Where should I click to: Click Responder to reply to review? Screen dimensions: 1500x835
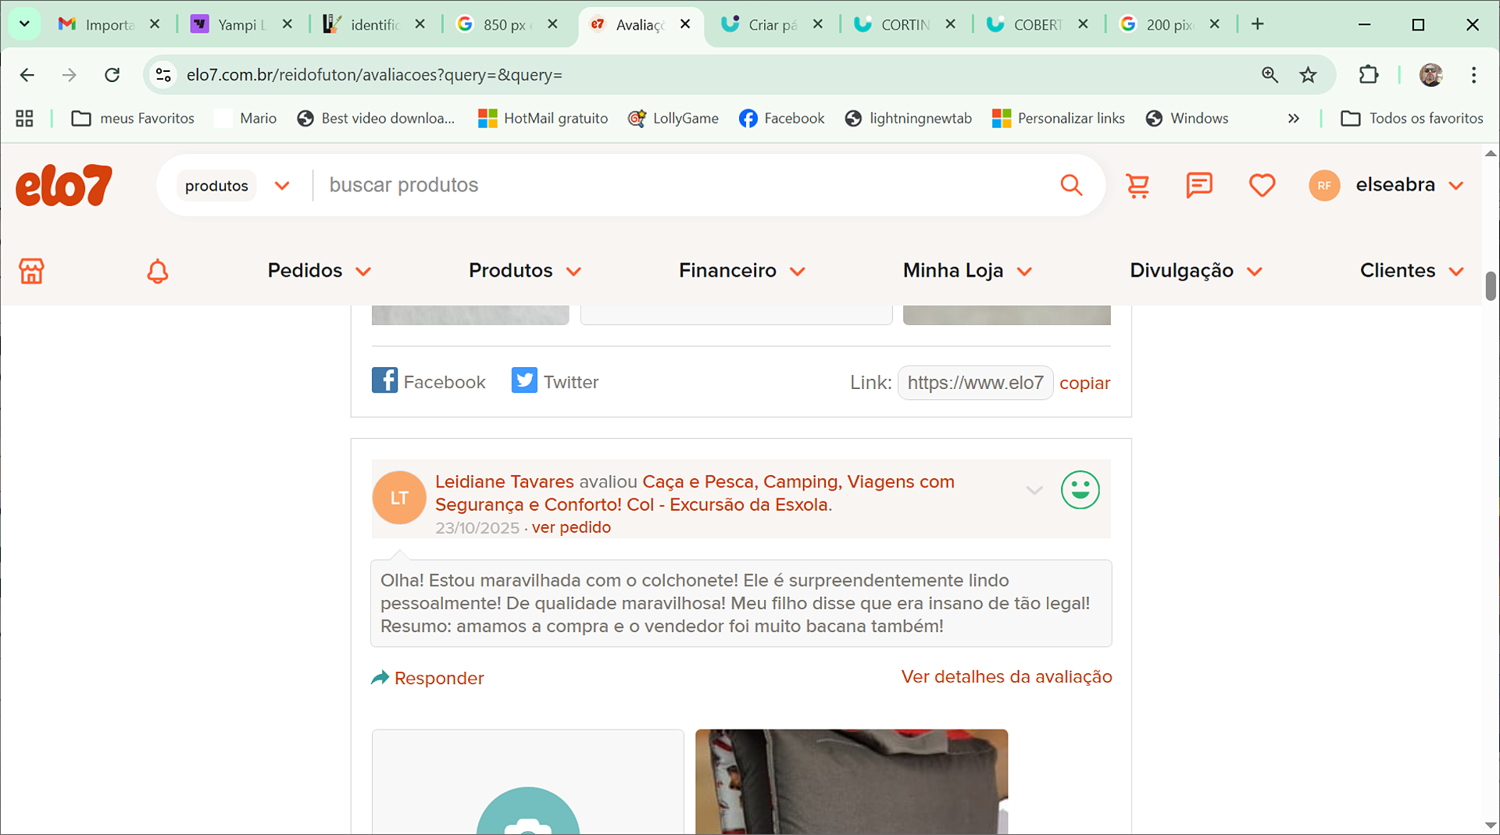[x=428, y=678]
